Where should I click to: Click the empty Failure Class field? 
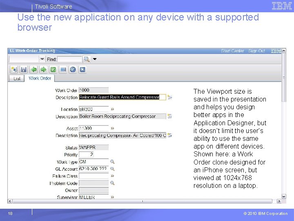point(94,176)
